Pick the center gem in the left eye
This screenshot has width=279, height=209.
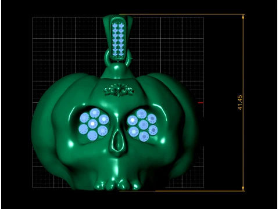pos(93,124)
